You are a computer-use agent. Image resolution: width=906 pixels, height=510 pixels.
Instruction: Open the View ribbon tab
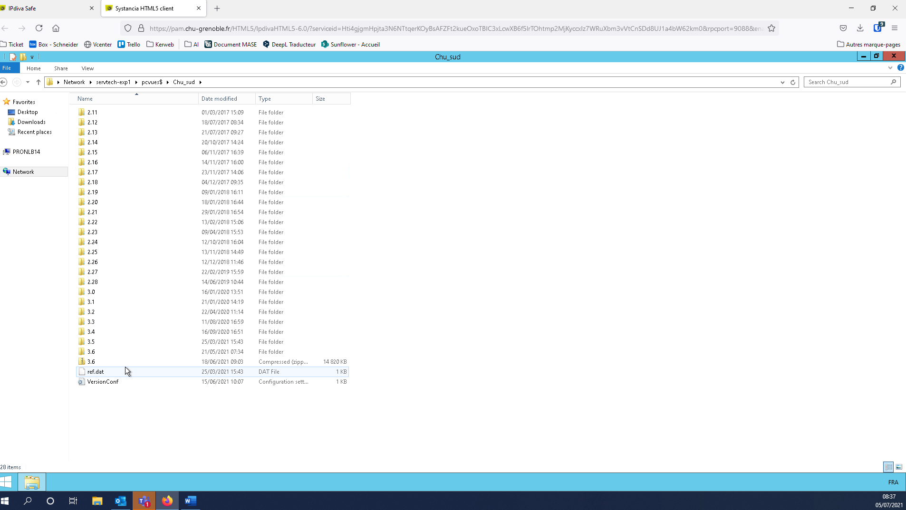tap(87, 68)
